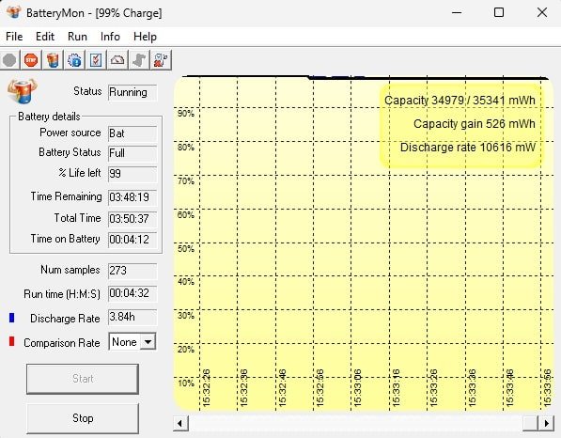Click the graph scrollbar left arrow

coord(180,423)
